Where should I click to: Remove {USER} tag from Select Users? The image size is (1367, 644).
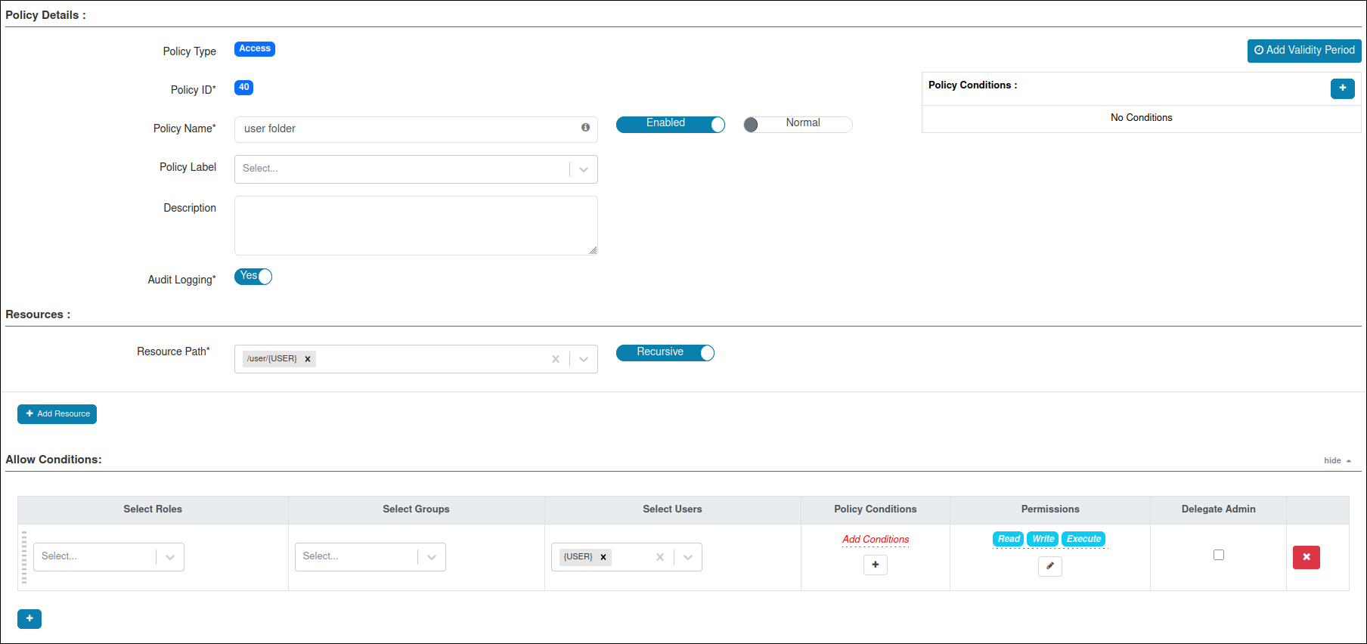click(603, 557)
